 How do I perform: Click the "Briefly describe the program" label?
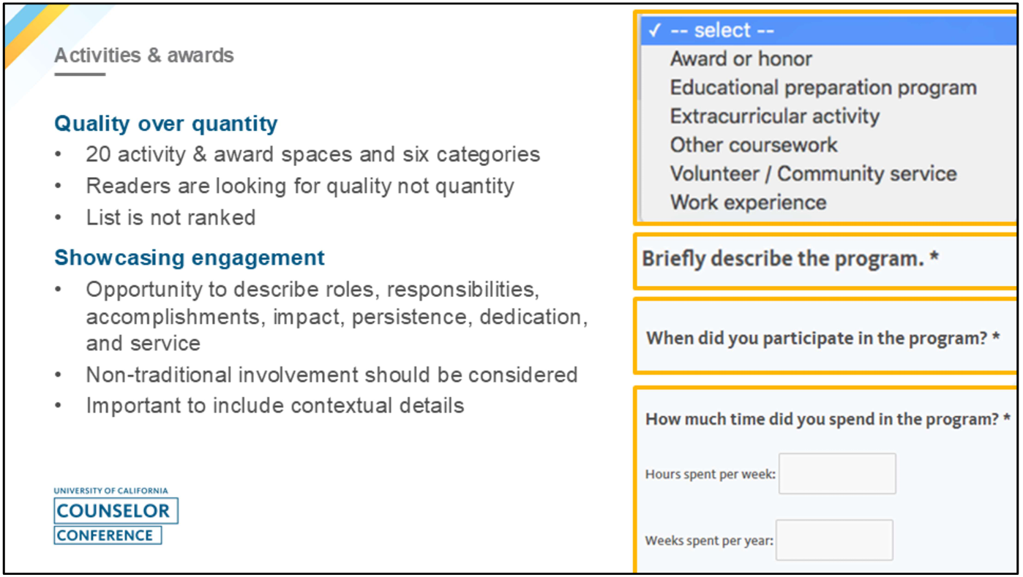[790, 259]
